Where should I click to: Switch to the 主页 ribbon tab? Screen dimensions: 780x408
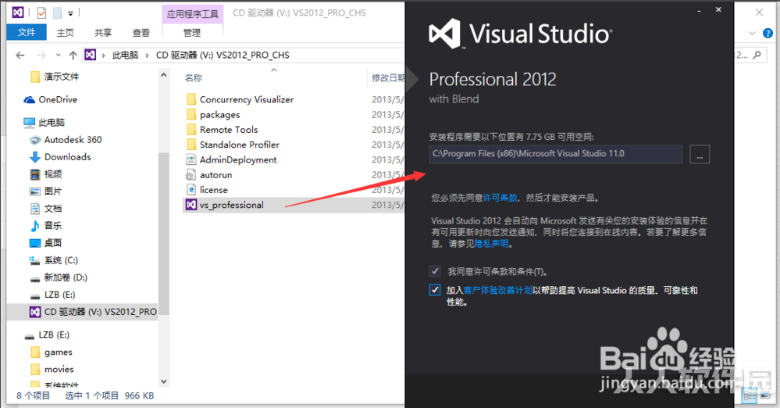click(x=65, y=33)
